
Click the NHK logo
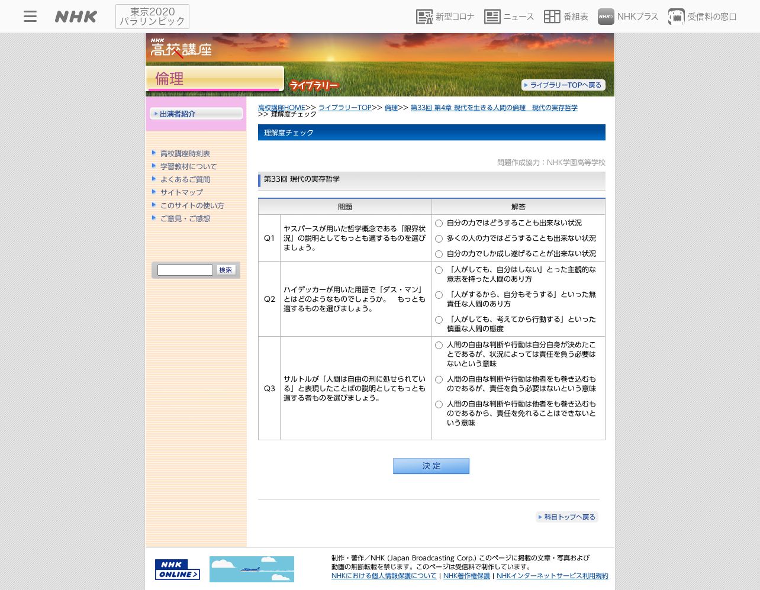(76, 17)
